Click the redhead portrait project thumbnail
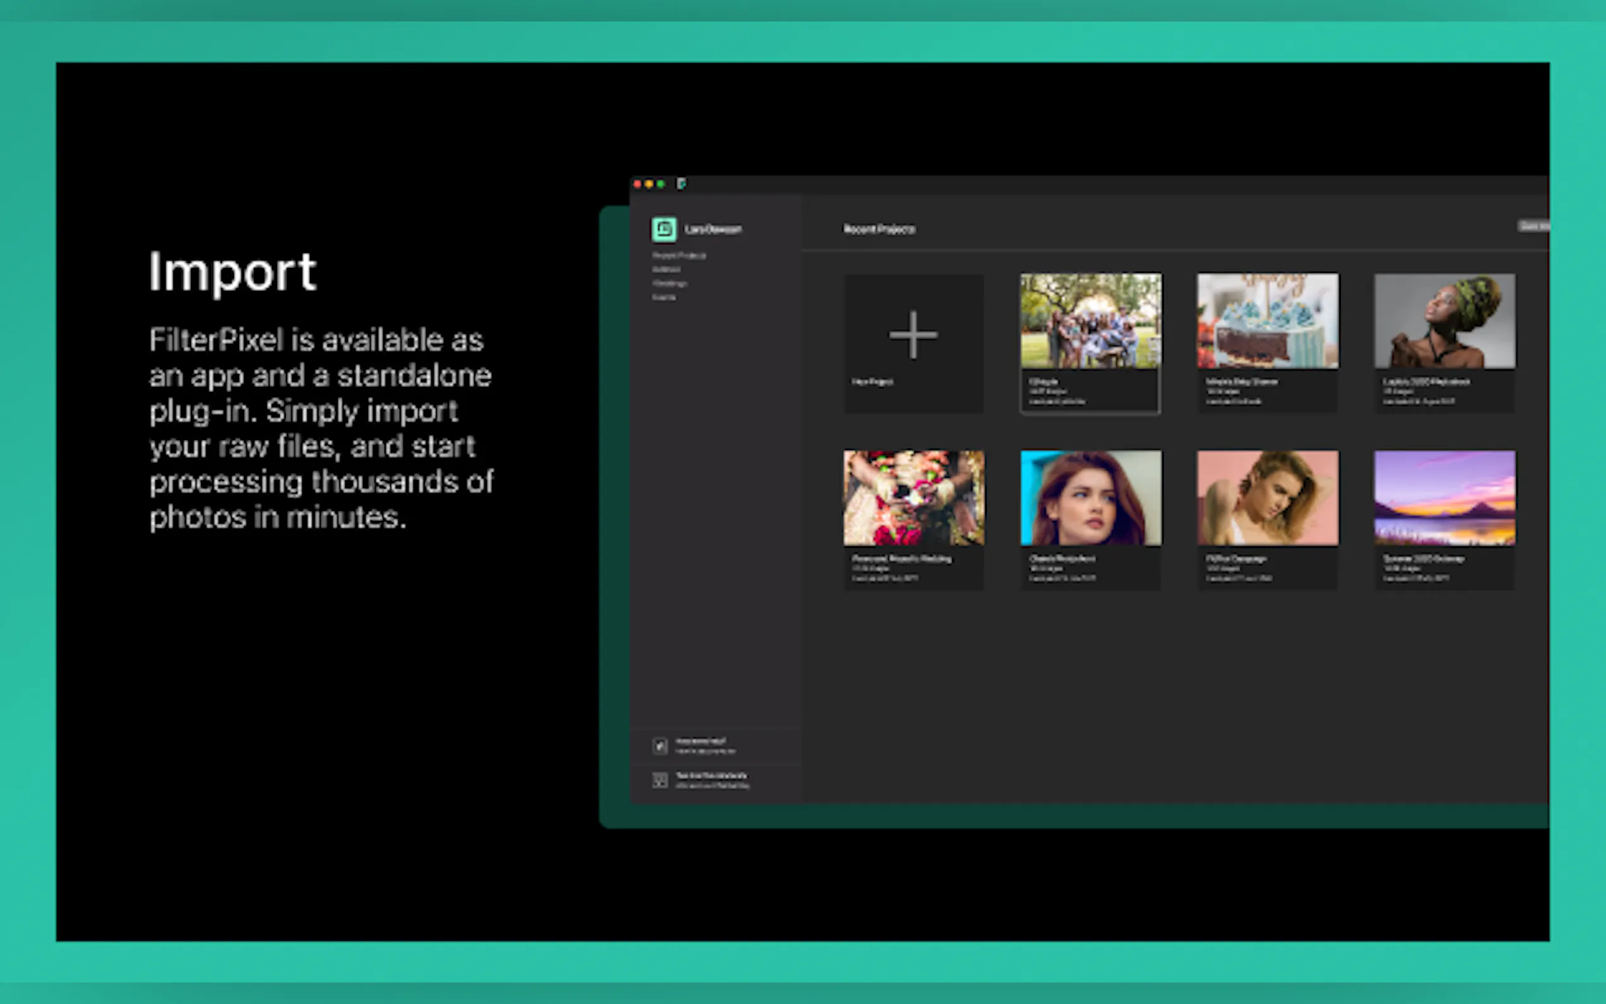Screen dimensions: 1606x1004 point(1090,498)
